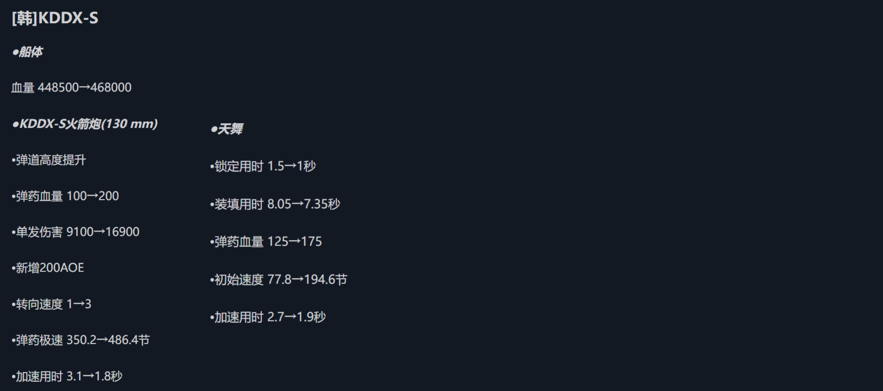The height and width of the screenshot is (391, 883).
Task: Click the 加速用时 3.1→1.8秒 line
Action: point(67,377)
